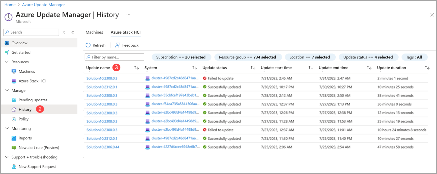Open Overview in the sidebar

tap(39, 43)
